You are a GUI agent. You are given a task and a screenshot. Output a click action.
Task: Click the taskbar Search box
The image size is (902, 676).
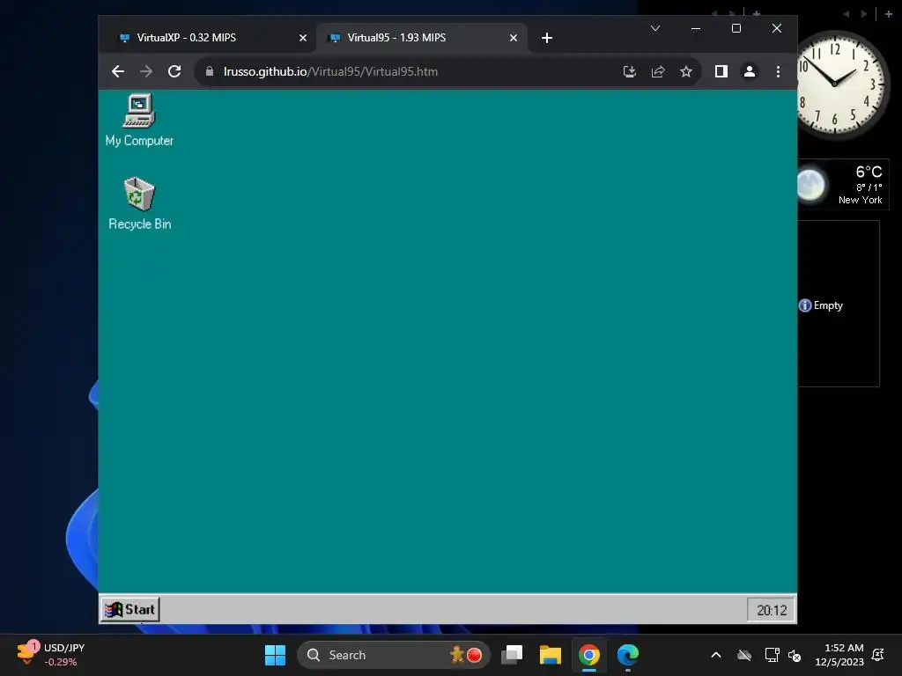(394, 655)
